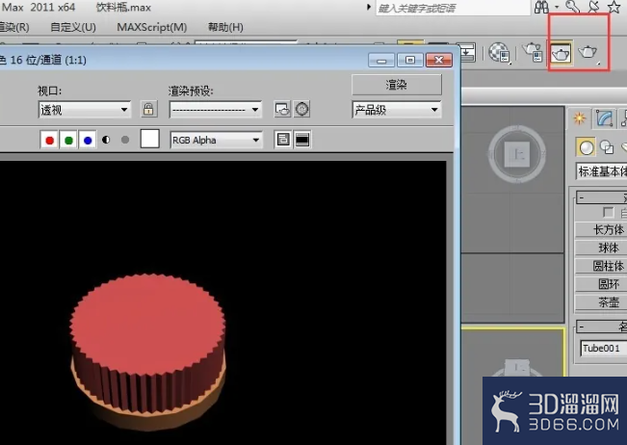The height and width of the screenshot is (445, 627).
Task: Toggle the lock-to-viewport padlock
Action: (x=148, y=109)
